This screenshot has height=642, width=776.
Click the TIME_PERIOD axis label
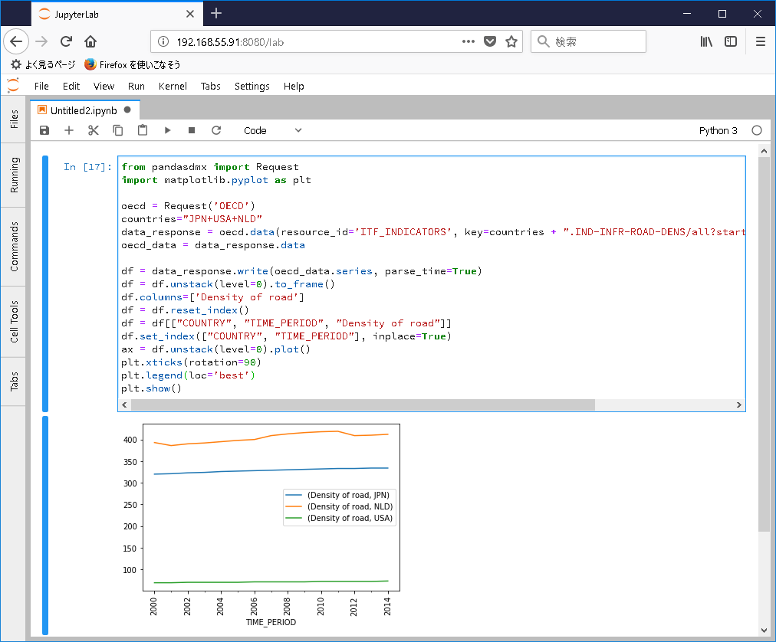271,622
